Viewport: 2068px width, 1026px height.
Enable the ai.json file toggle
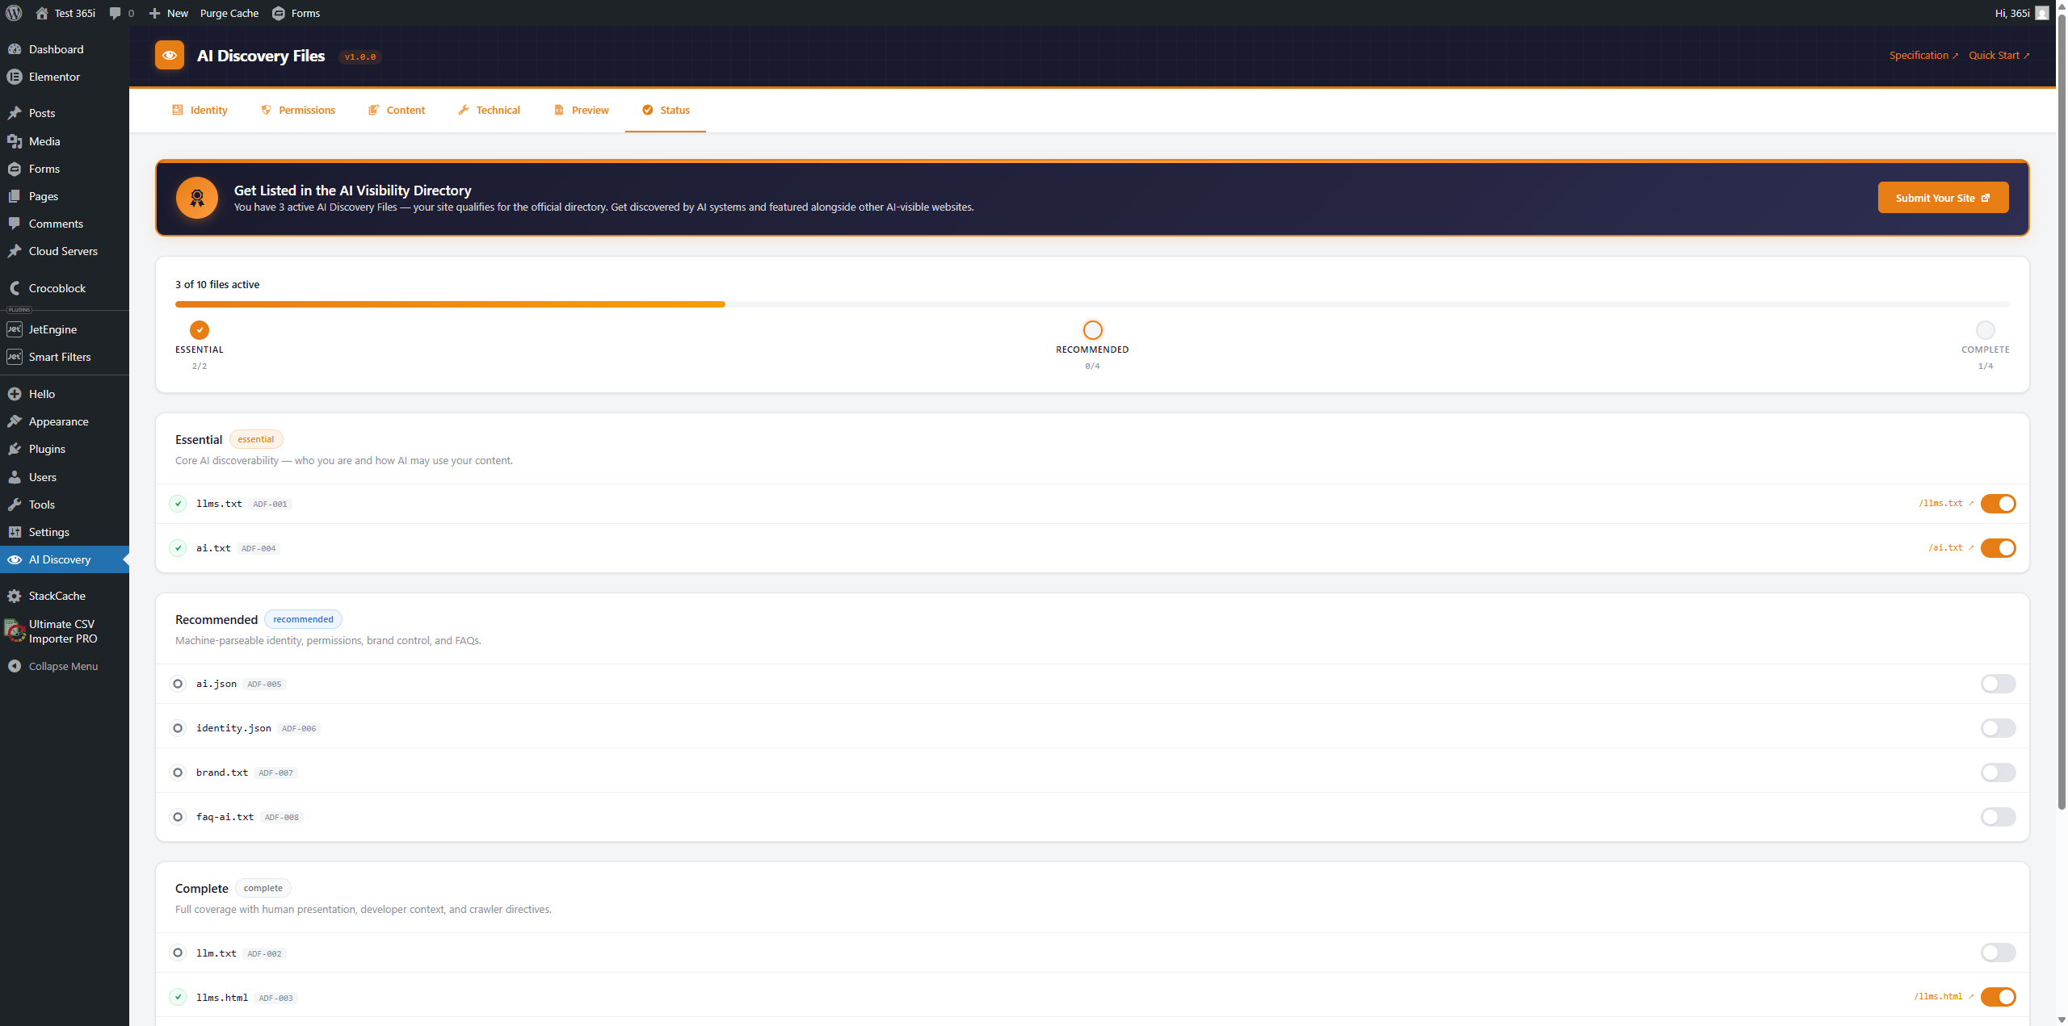(x=1998, y=683)
